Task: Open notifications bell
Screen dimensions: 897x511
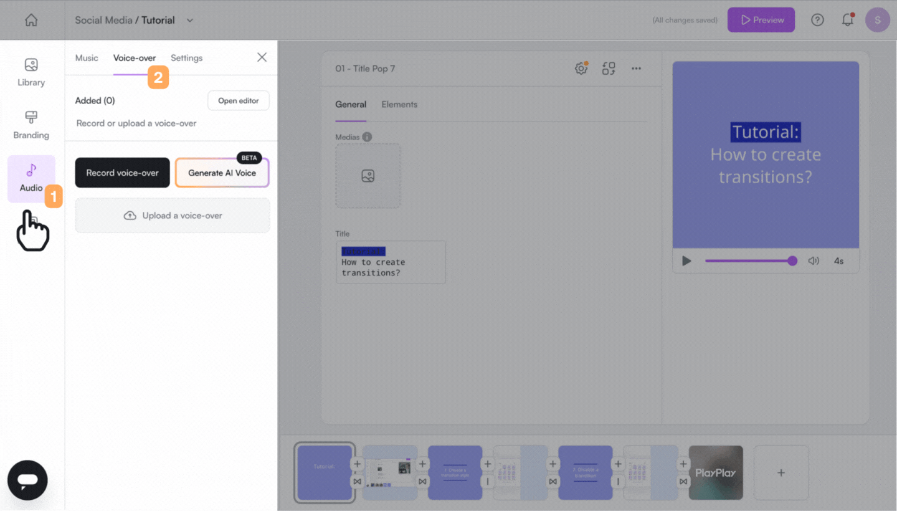Action: [x=847, y=20]
